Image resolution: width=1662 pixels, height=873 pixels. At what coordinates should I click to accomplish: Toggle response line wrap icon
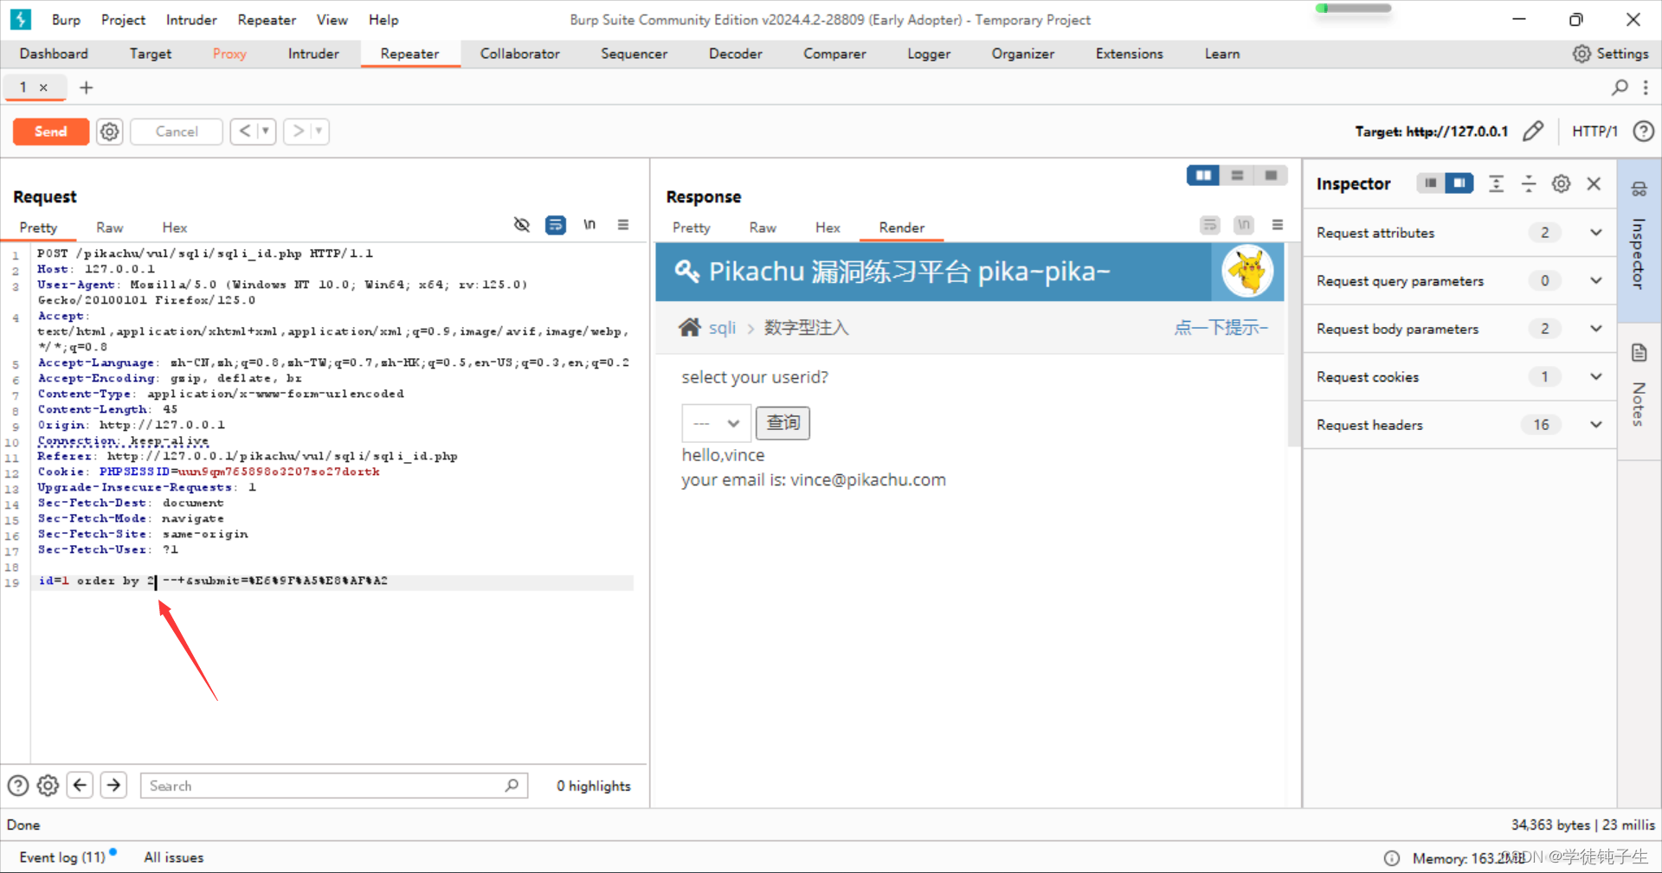(x=1209, y=225)
